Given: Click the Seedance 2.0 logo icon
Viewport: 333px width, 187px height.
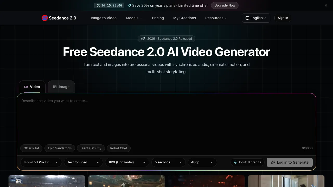Looking at the screenshot, I should tap(45, 18).
